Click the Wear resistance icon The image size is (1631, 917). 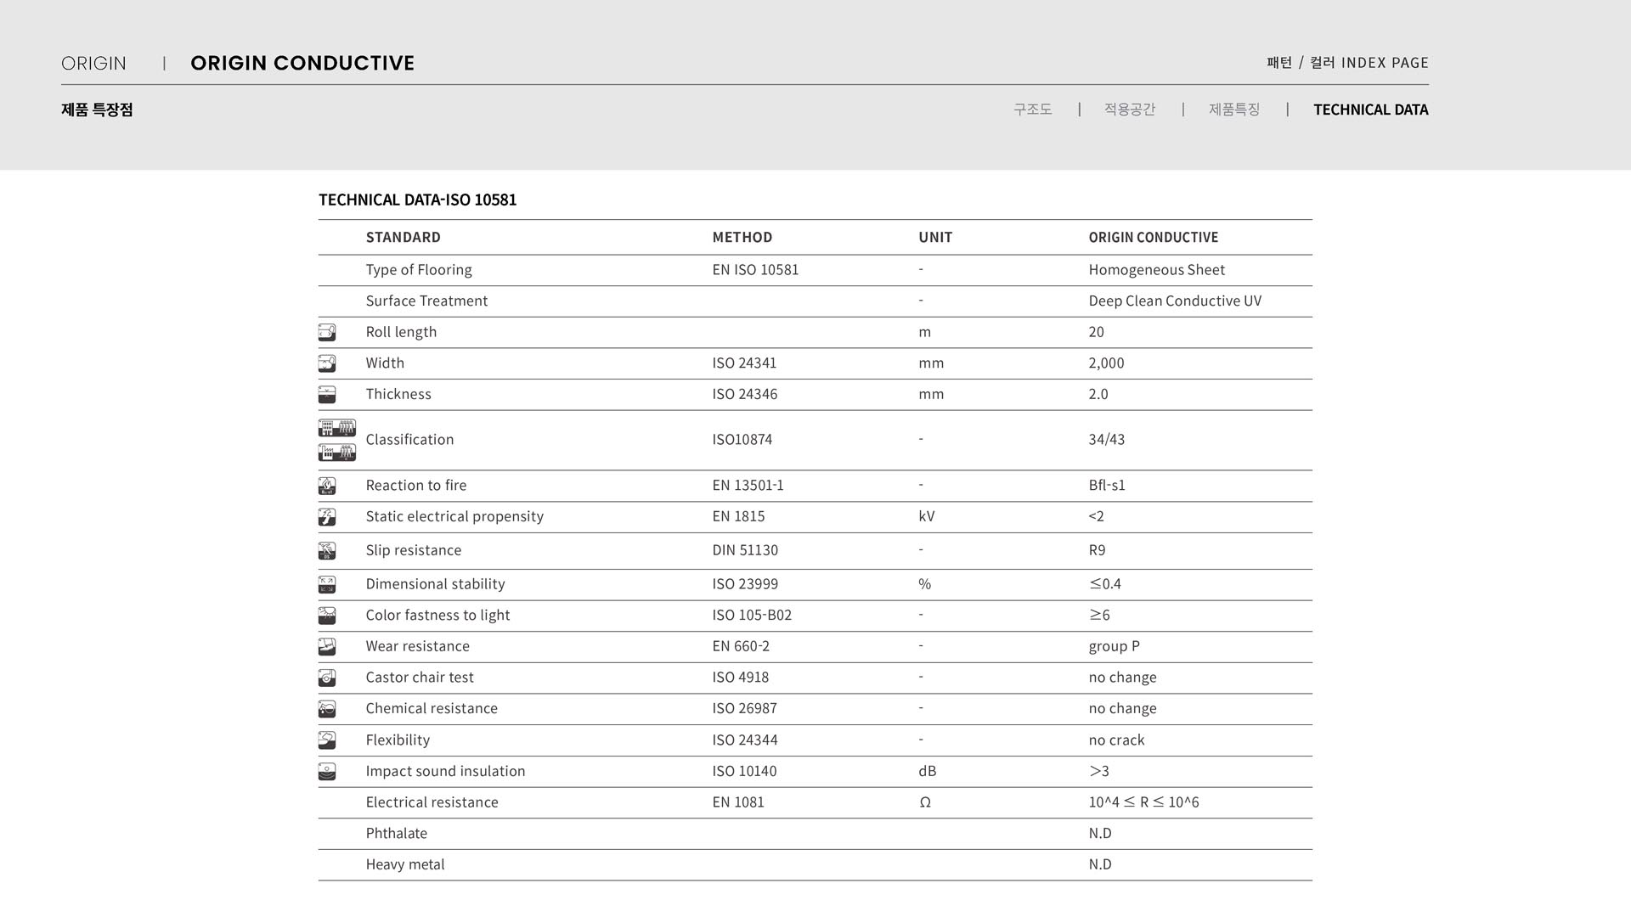click(x=327, y=647)
